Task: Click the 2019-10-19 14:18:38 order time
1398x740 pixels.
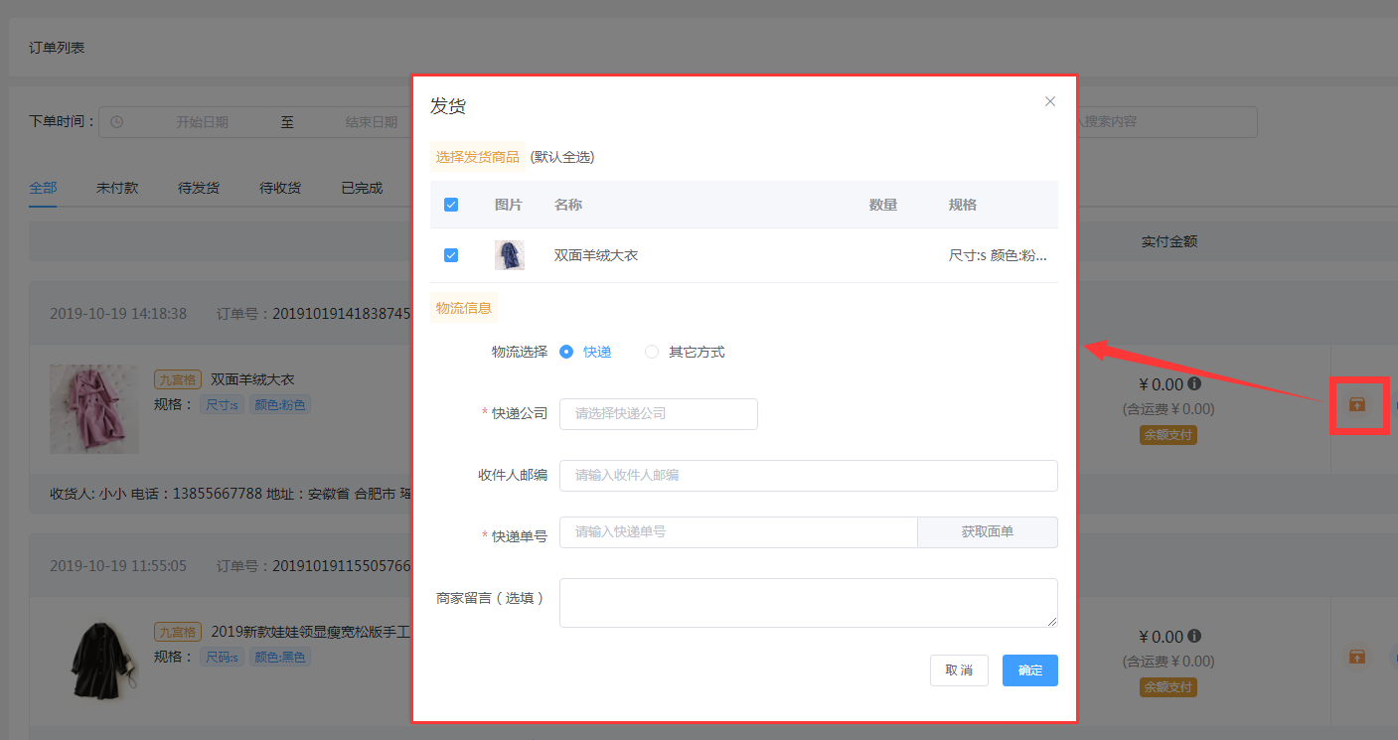Action: pos(118,314)
